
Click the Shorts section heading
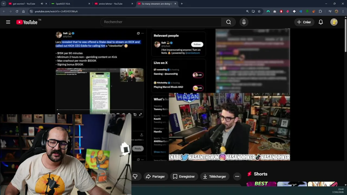(261, 174)
